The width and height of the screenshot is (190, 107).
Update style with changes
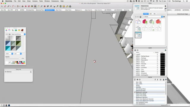click(x=166, y=11)
